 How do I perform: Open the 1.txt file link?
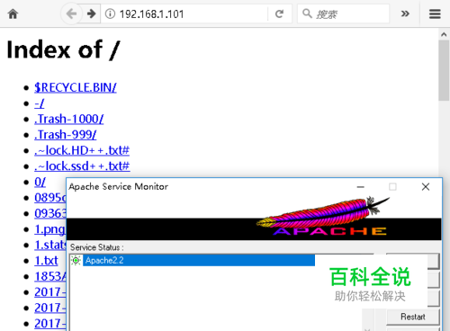(46, 261)
